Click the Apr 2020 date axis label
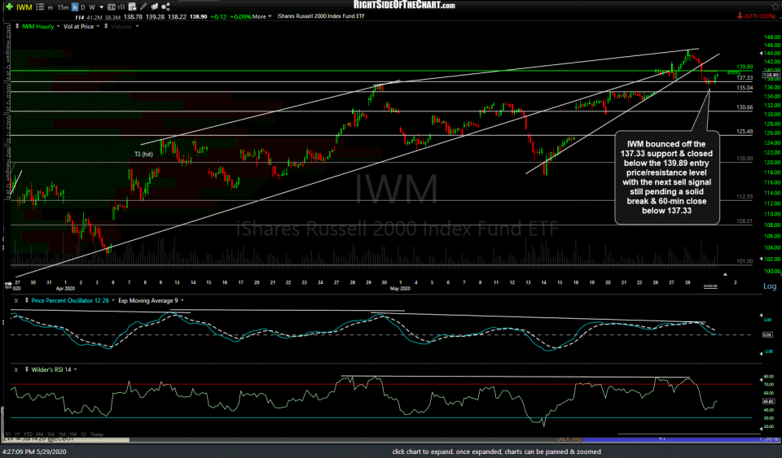The width and height of the screenshot is (782, 458). (65, 289)
